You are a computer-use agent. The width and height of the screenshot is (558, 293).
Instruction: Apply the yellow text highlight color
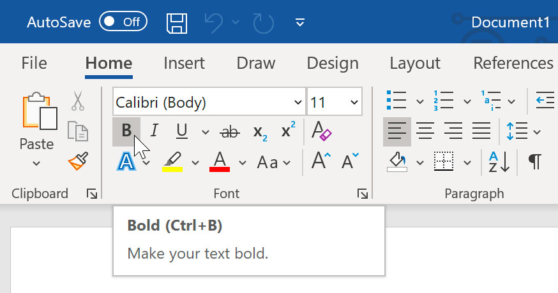tap(172, 161)
